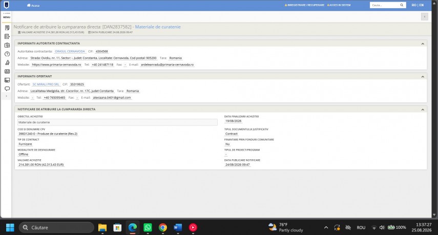The height and width of the screenshot is (235, 438).
Task: Click the CIF value 4304568
Action: pyautogui.click(x=101, y=51)
